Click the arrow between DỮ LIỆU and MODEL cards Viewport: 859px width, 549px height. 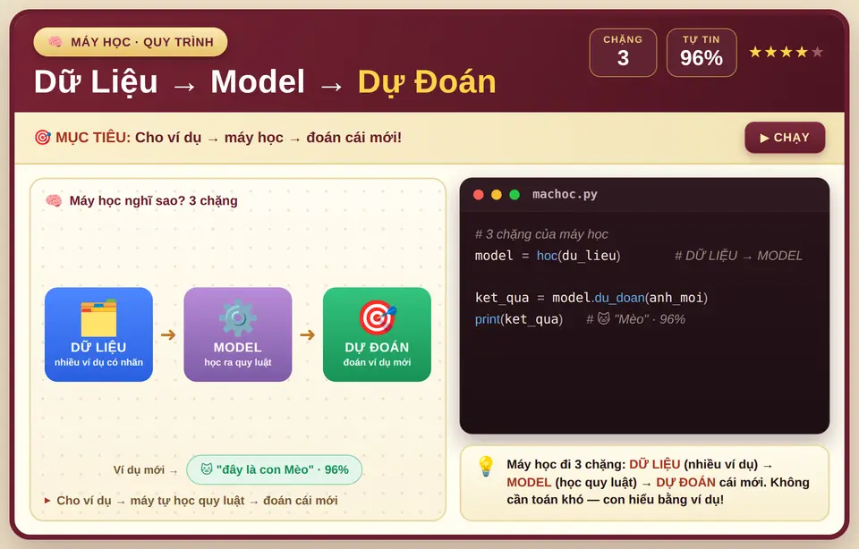point(168,334)
